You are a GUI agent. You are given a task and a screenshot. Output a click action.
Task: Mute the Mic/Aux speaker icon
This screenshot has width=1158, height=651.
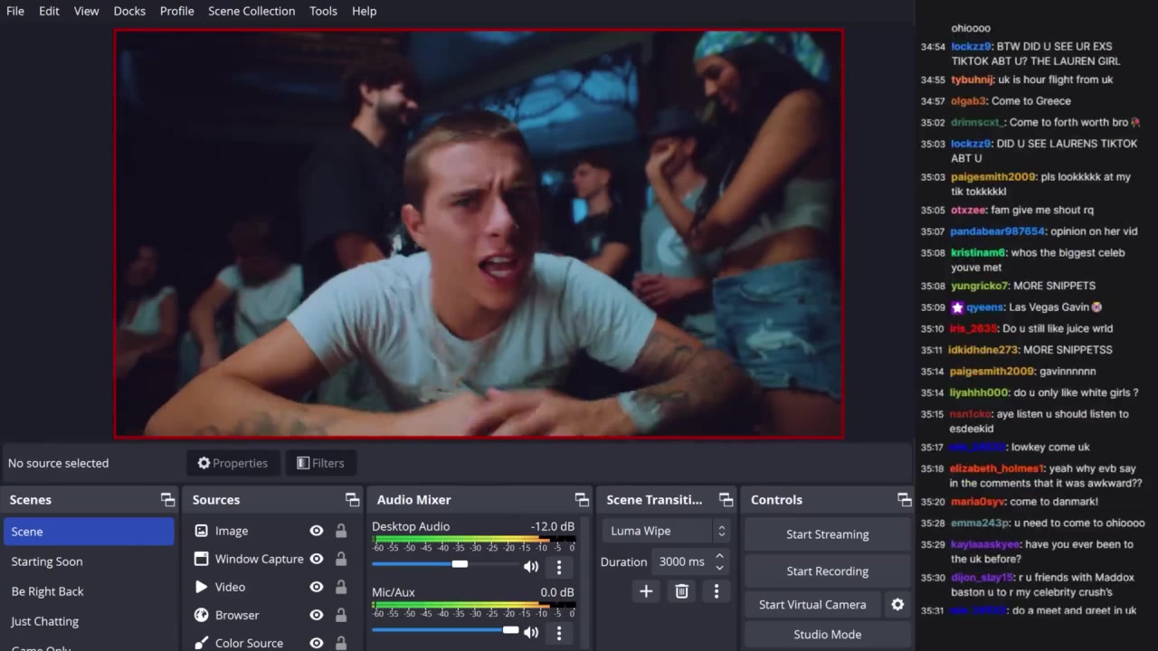pos(531,633)
